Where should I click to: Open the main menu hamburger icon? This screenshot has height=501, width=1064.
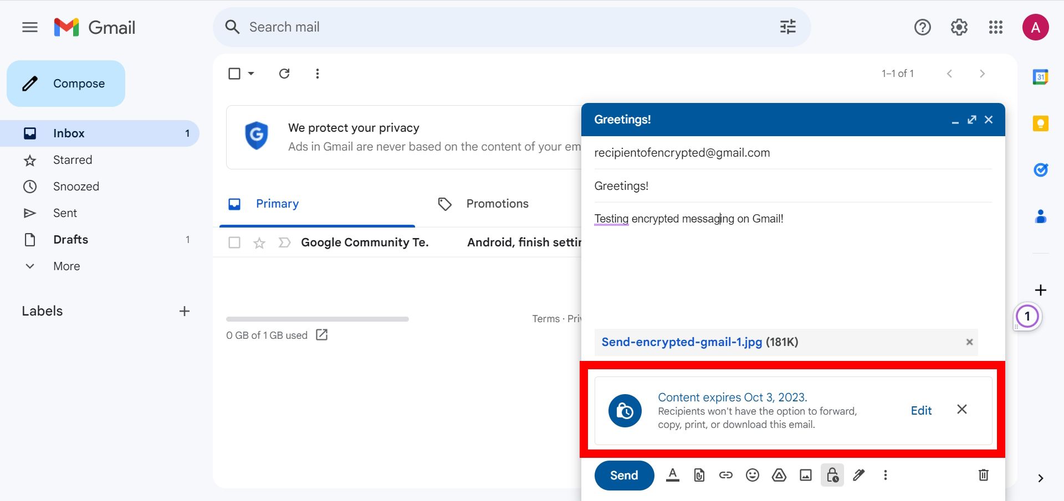[30, 27]
